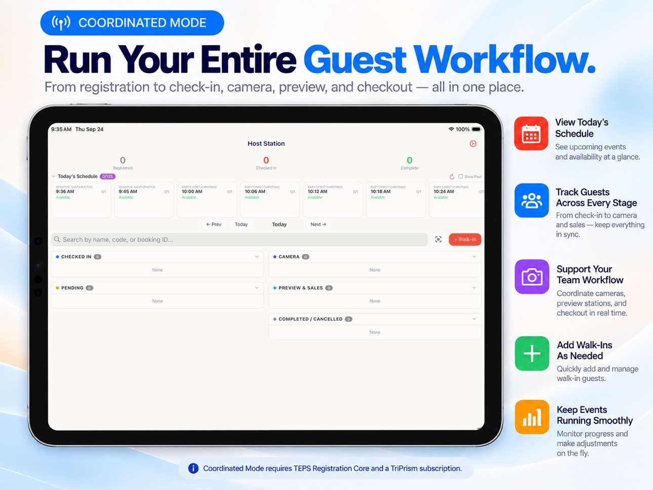
Task: Click the bold Today date label
Action: click(279, 224)
